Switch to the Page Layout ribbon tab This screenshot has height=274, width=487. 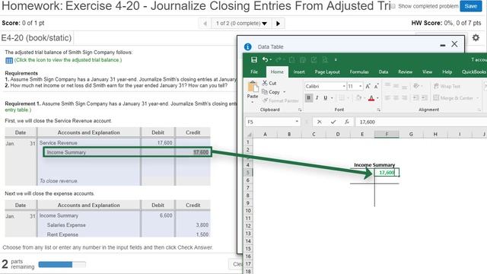[x=327, y=72]
